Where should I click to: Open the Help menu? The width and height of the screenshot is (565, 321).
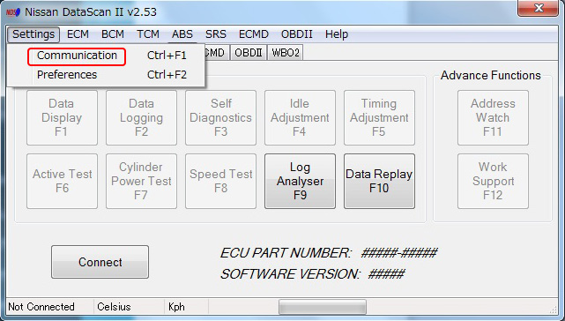(x=337, y=34)
